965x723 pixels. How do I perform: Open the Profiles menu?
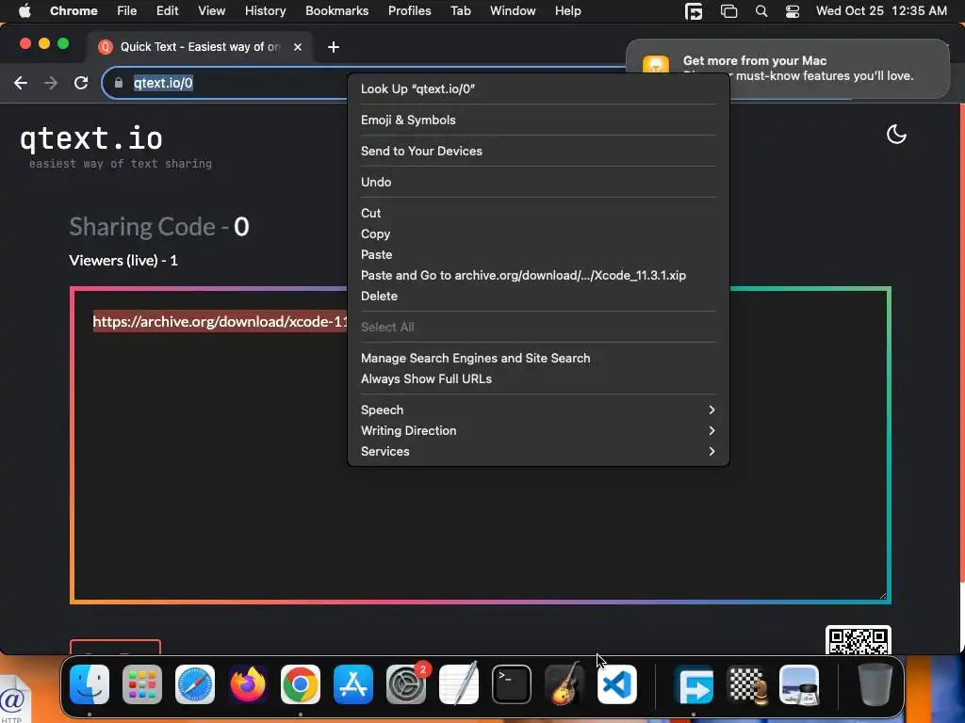(x=409, y=10)
